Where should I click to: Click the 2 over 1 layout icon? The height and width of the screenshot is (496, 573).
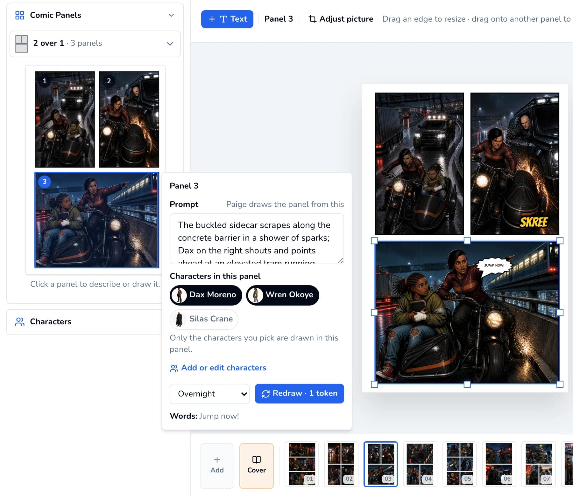pyautogui.click(x=22, y=44)
